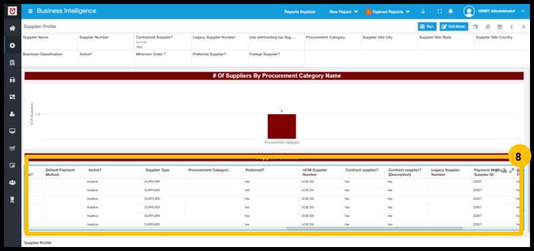Select the Supplier Profile tab at the bottom
Image resolution: width=534 pixels, height=251 pixels.
coord(38,243)
